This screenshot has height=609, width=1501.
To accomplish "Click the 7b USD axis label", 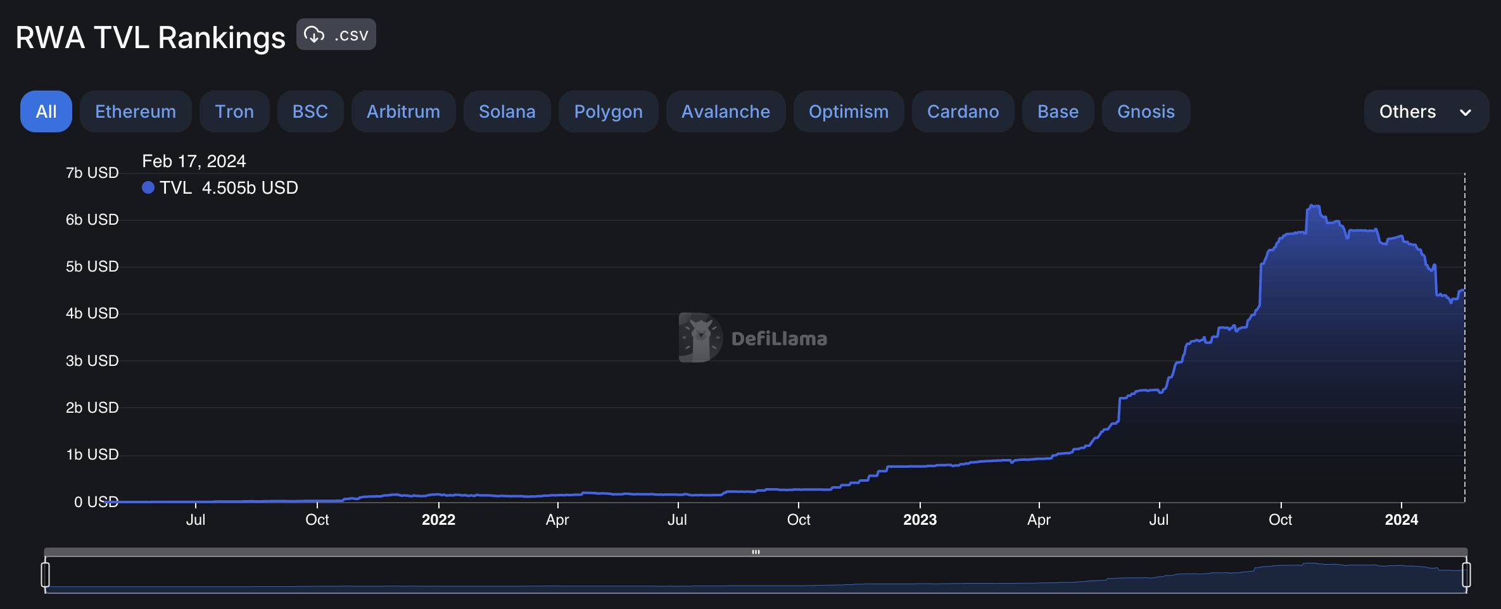I will pos(92,173).
